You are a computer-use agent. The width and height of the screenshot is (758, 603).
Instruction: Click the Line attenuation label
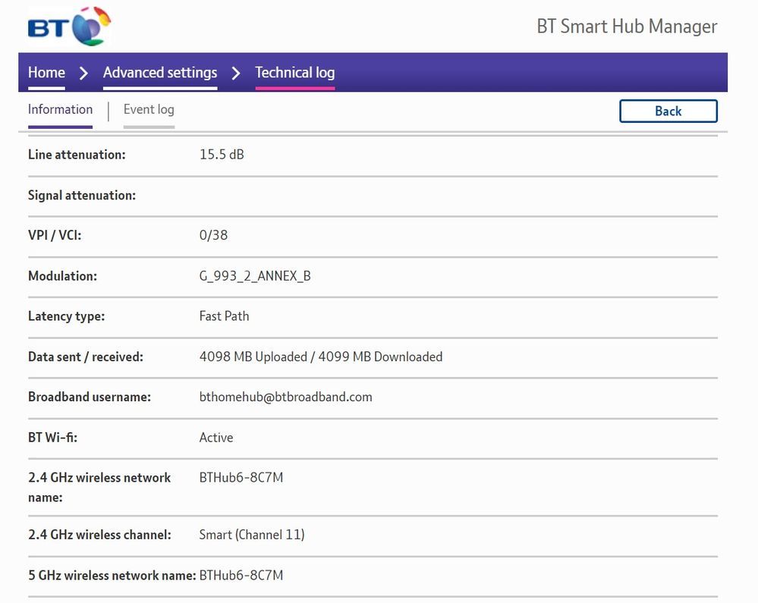coord(77,155)
